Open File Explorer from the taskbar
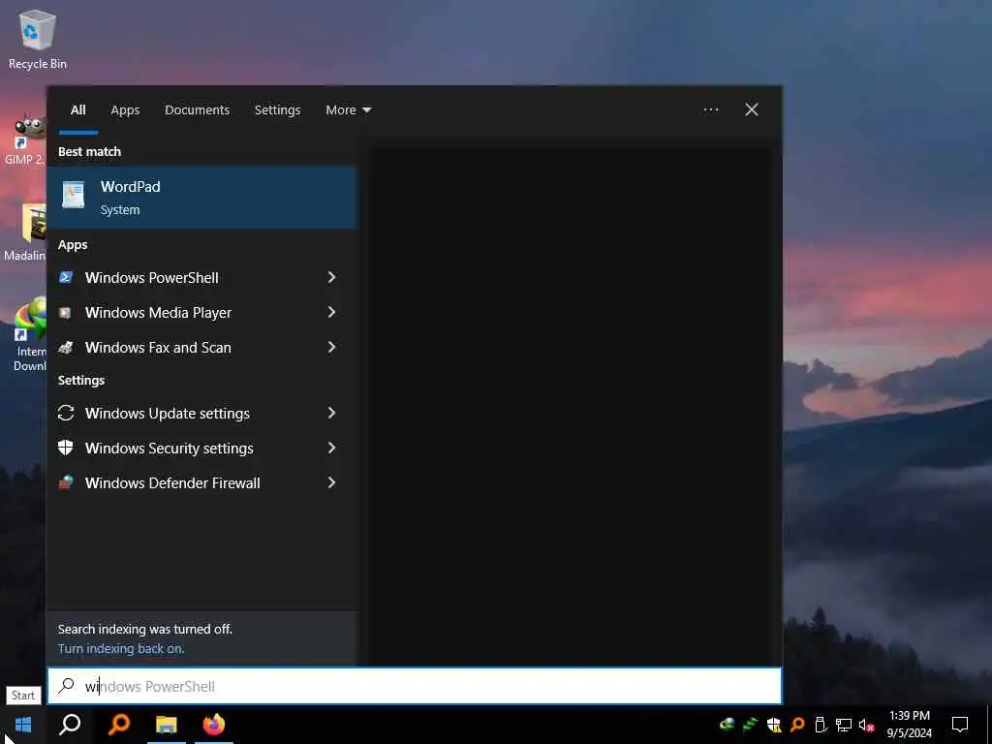Viewport: 992px width, 744px height. [x=167, y=725]
